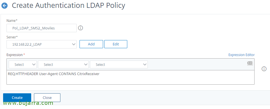
Task: Open the Expression Editor link
Action: click(x=241, y=55)
